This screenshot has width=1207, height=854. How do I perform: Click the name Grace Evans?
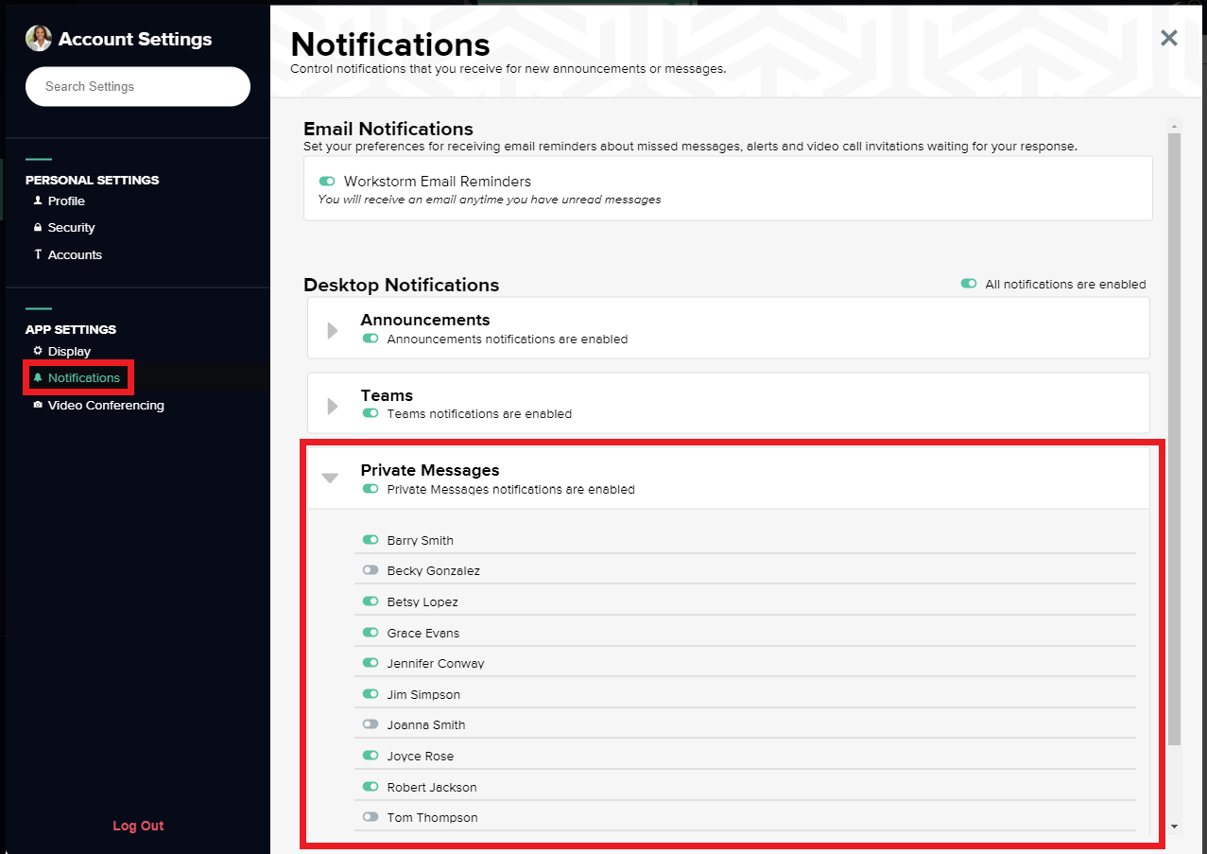point(423,633)
